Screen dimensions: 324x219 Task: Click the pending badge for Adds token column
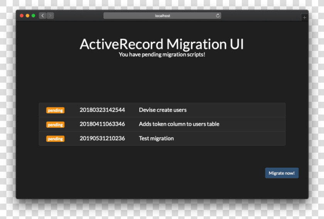click(x=55, y=125)
